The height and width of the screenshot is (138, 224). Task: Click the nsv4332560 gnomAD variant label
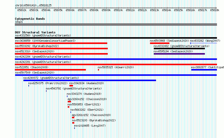click(43, 35)
